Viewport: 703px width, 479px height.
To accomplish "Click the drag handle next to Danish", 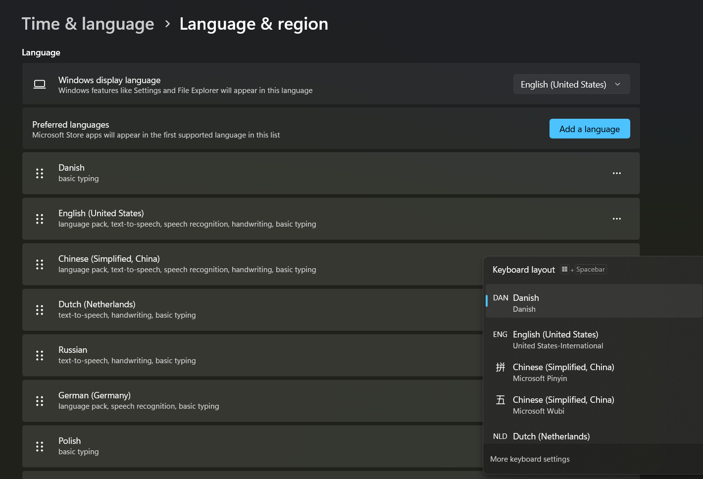I will pyautogui.click(x=40, y=173).
